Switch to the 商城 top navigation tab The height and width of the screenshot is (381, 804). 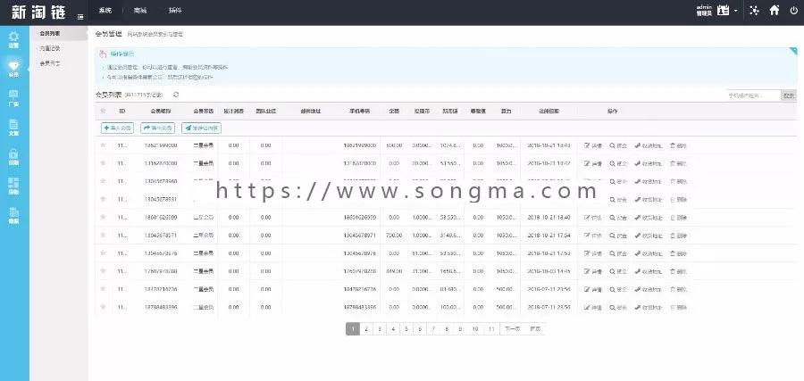coord(139,10)
